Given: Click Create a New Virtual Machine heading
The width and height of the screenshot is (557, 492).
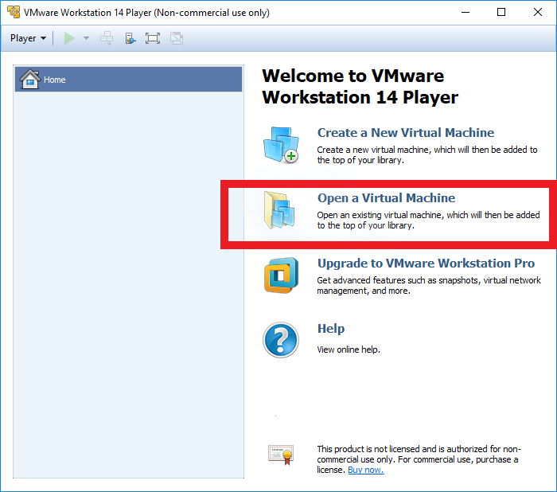Looking at the screenshot, I should pos(406,133).
